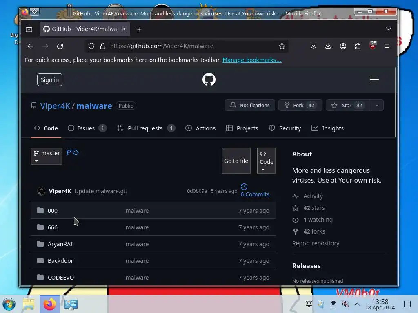Open the GitHub hamburger menu
The height and width of the screenshot is (313, 418).
374,79
